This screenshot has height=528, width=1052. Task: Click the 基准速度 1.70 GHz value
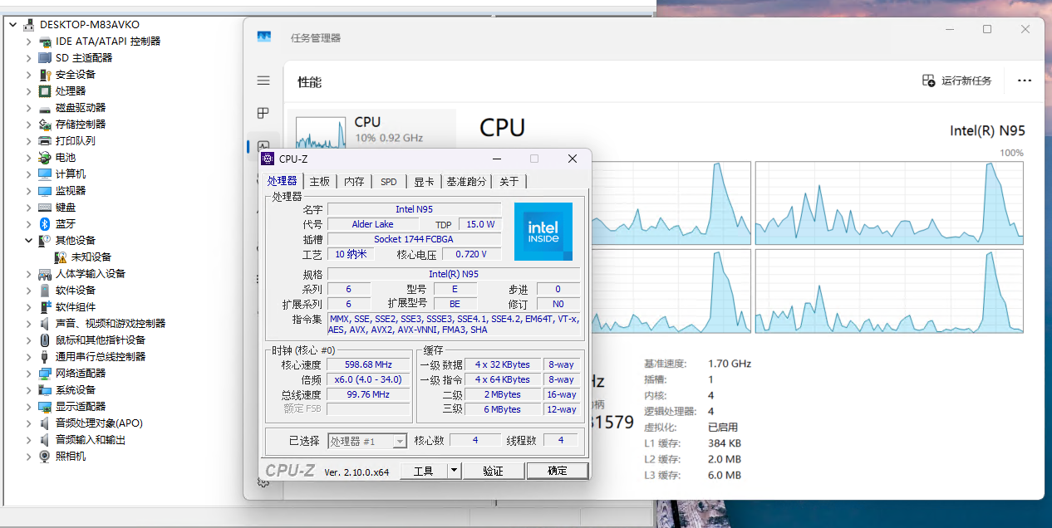pyautogui.click(x=730, y=364)
